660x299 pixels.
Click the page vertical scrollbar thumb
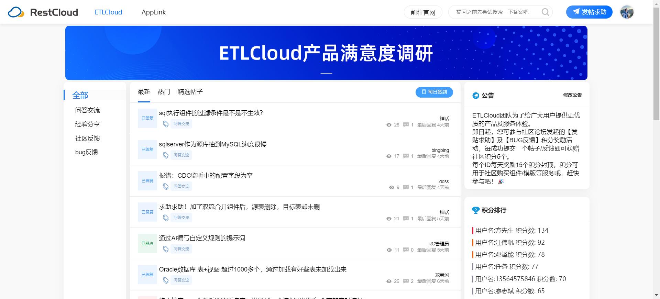pyautogui.click(x=656, y=64)
